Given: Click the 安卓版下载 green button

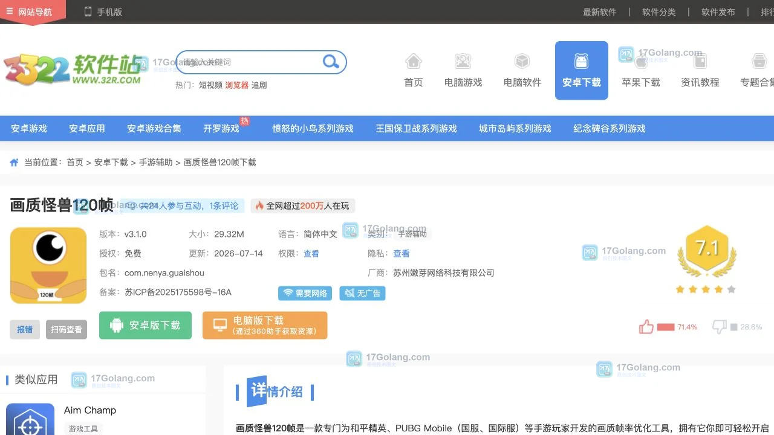Looking at the screenshot, I should click(145, 326).
